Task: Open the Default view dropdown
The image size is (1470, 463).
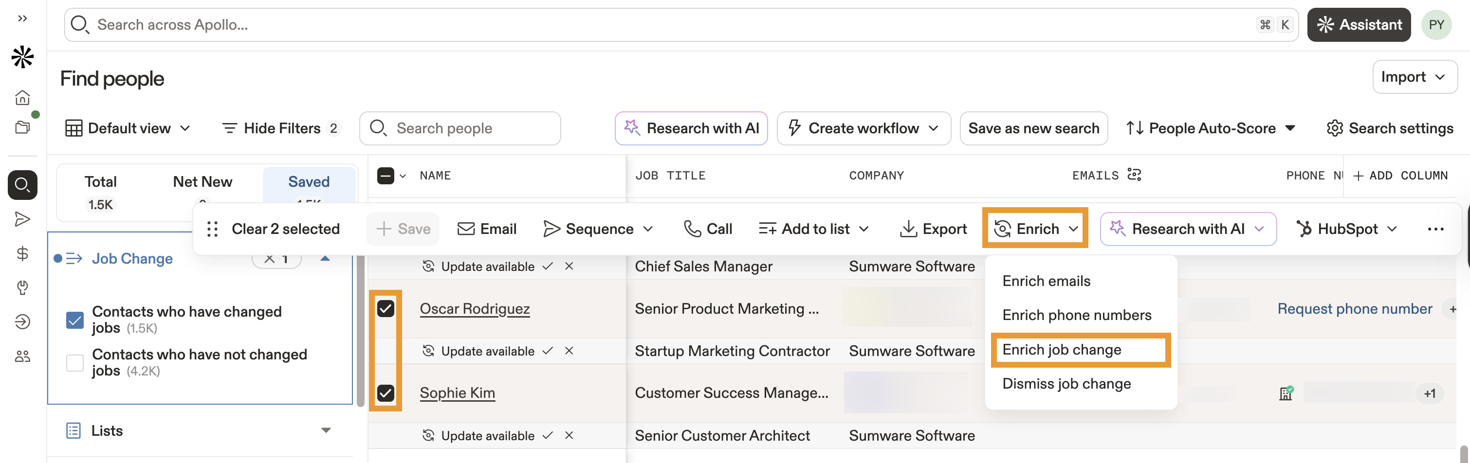Action: 129,128
